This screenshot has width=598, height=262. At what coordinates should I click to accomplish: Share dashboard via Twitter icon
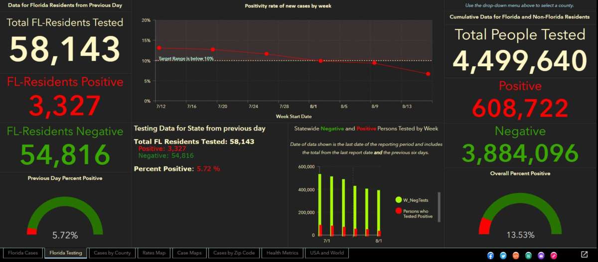click(503, 255)
